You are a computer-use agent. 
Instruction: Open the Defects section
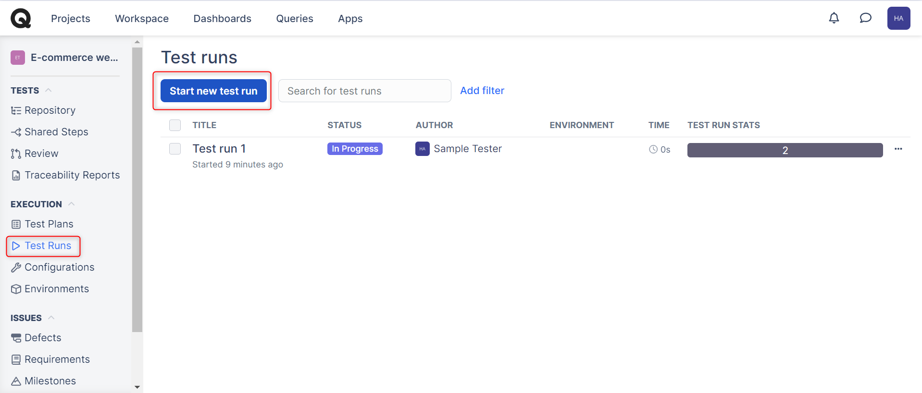43,338
